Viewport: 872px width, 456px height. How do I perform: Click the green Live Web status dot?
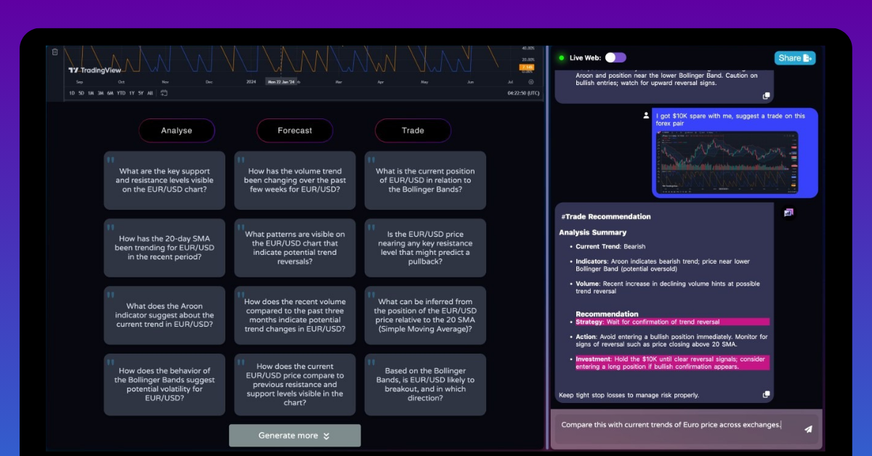coord(561,57)
